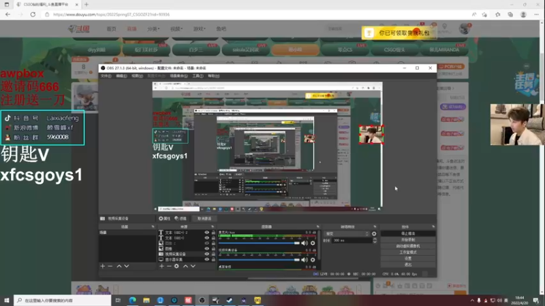This screenshot has width=545, height=306.
Task: Click 工作室模式 button
Action: [x=408, y=252]
